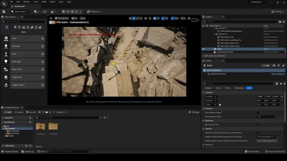Open the Blueprints dropdown in the toolbar
Viewport: 287px width, 161px height.
(x=45, y=12)
